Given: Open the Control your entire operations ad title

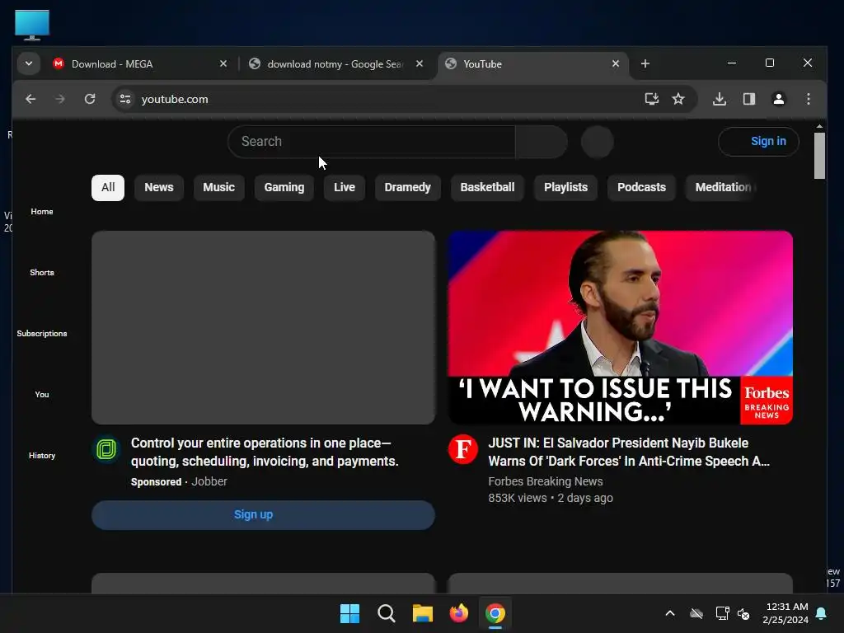Looking at the screenshot, I should point(265,452).
